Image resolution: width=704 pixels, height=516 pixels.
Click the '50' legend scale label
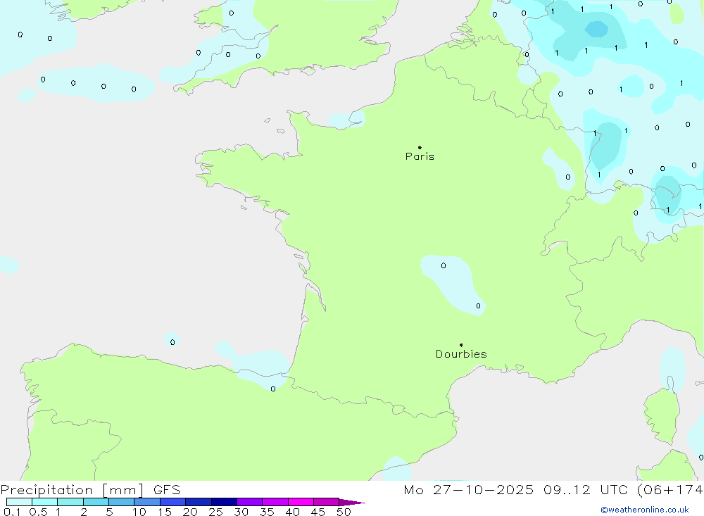(x=344, y=512)
